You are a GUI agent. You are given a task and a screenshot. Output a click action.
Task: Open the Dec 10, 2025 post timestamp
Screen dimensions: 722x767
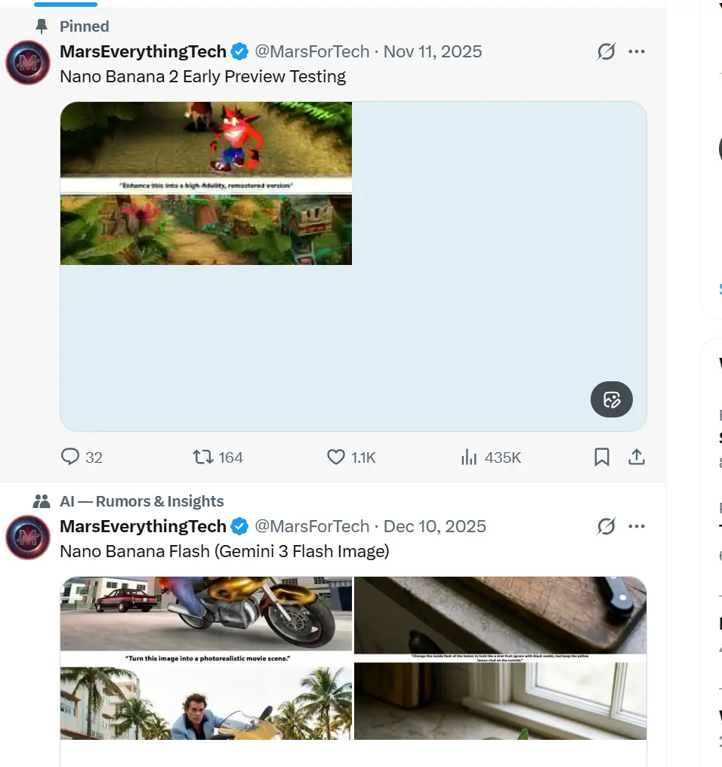(435, 527)
